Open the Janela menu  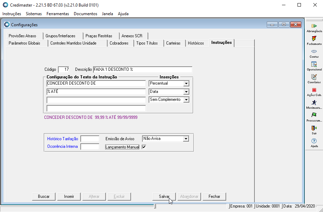(107, 14)
